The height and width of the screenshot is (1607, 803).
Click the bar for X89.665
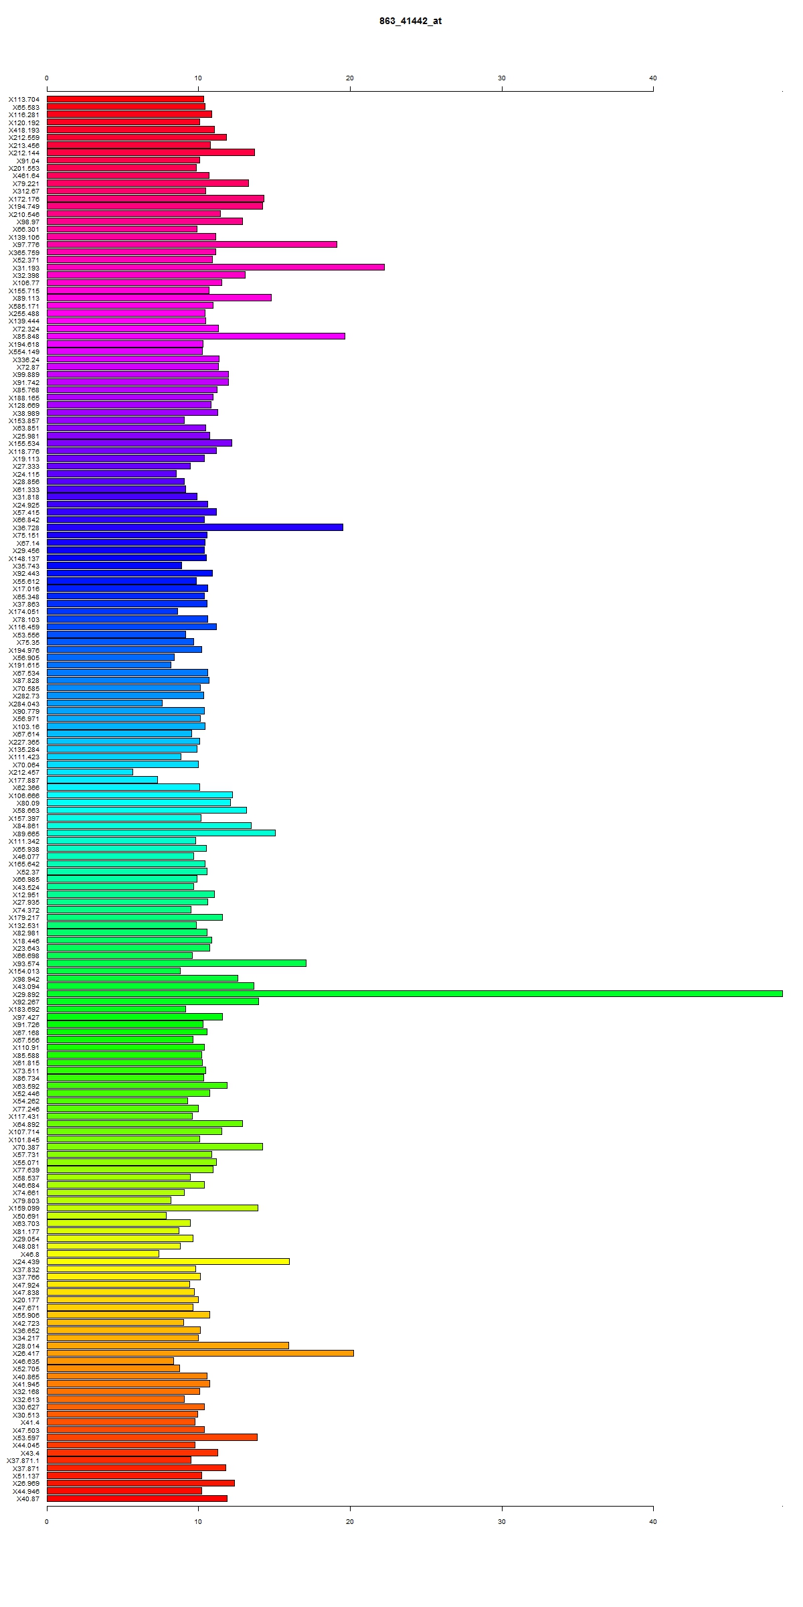pyautogui.click(x=161, y=833)
